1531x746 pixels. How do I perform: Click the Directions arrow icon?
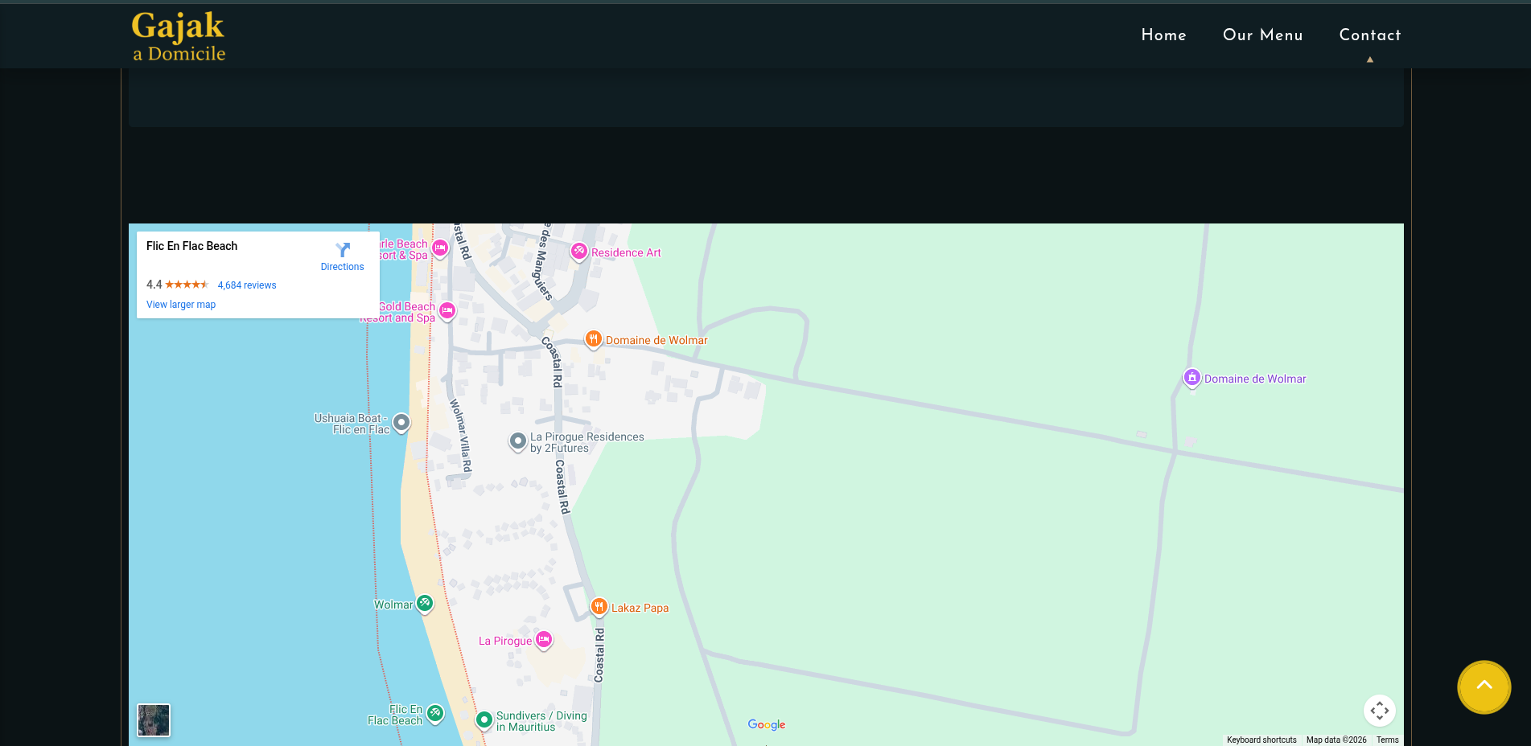tap(343, 250)
